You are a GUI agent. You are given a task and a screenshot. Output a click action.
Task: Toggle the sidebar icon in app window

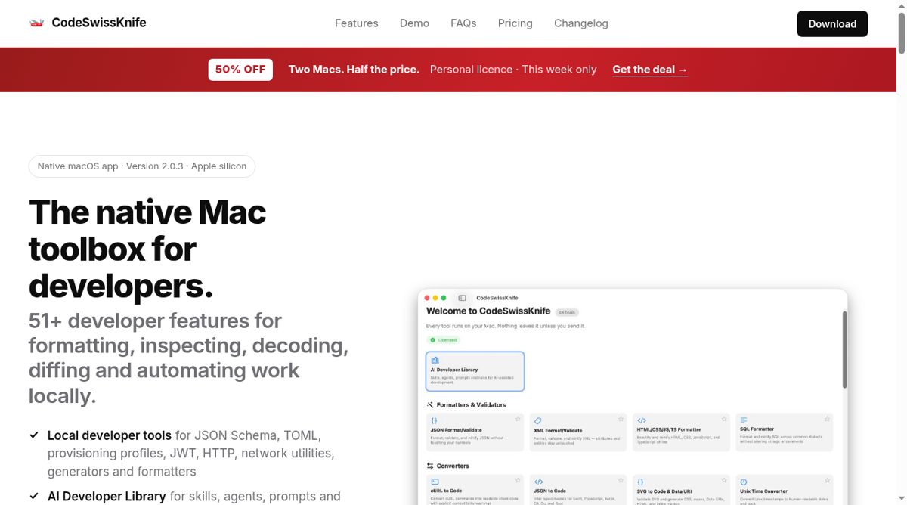(x=462, y=298)
